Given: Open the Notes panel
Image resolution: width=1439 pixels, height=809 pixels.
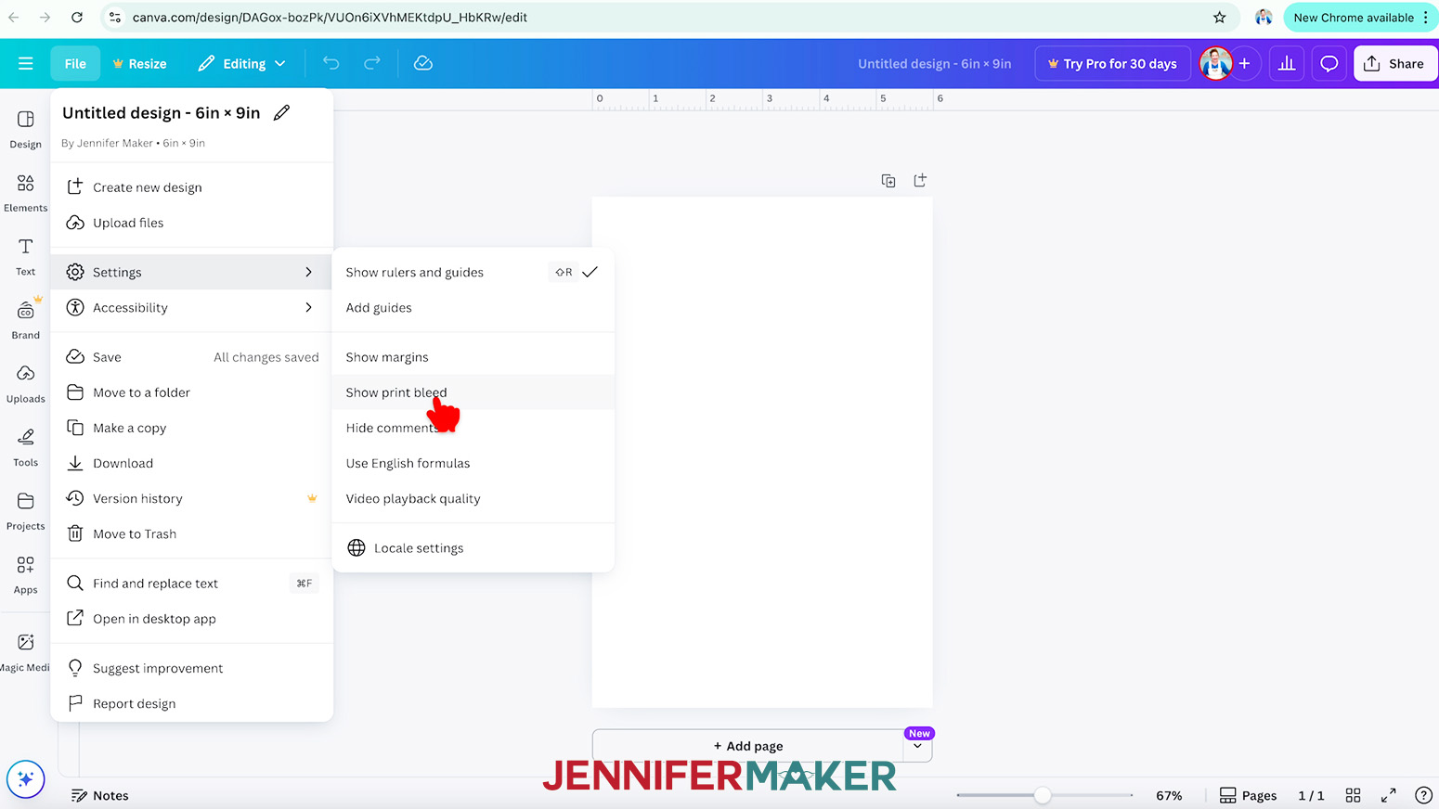Looking at the screenshot, I should coord(100,795).
